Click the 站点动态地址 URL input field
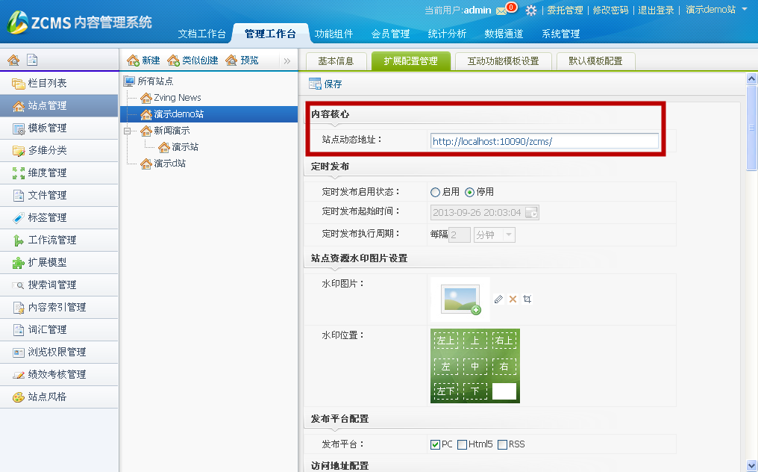Screen dimensions: 758x472 click(544, 140)
